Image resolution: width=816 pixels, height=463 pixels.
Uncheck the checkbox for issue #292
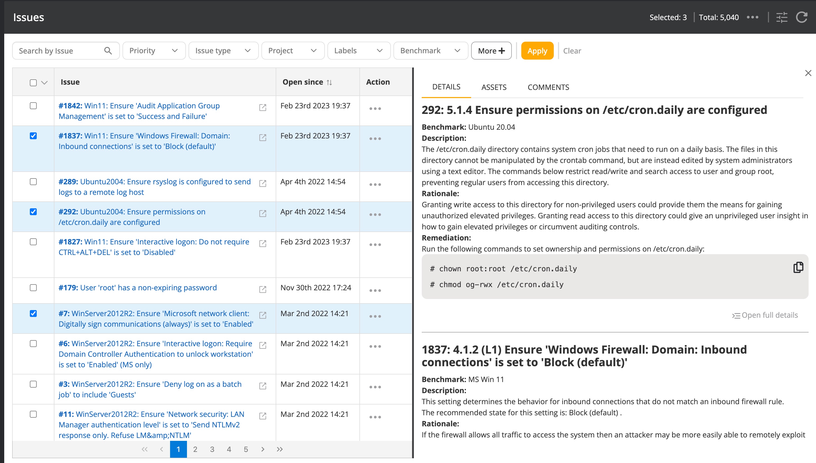(33, 212)
